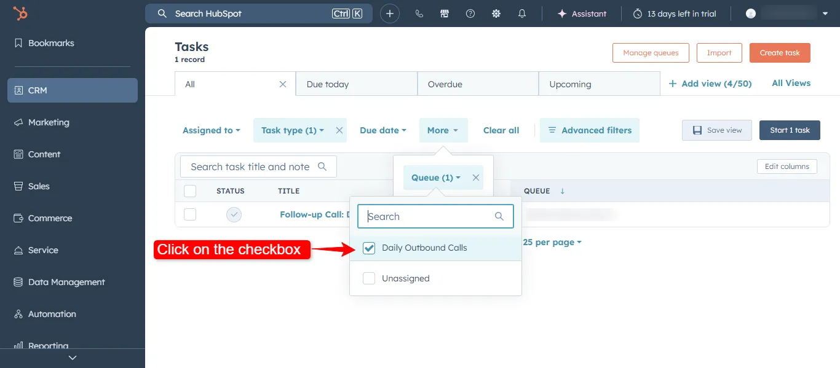Open Sales in the sidebar
The image size is (840, 368).
73,186
